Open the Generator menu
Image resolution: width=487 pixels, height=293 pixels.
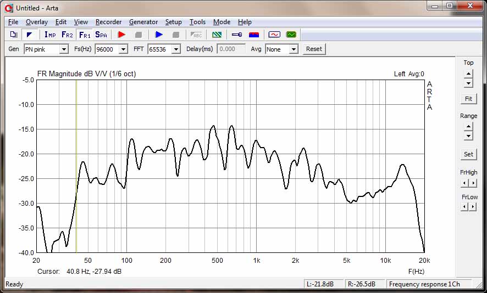pos(143,22)
